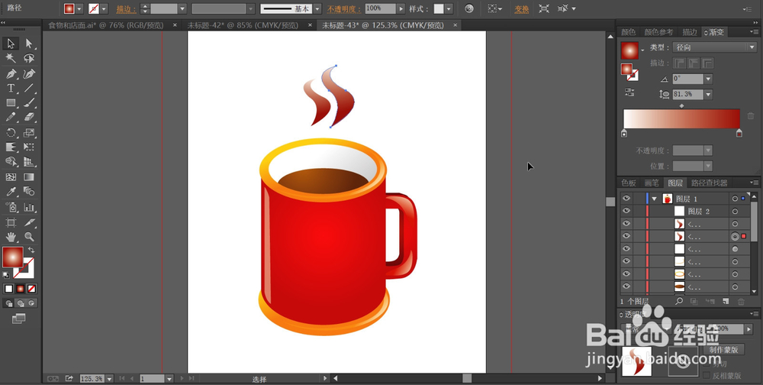Select the Pencil tool
The width and height of the screenshot is (763, 385).
(11, 118)
